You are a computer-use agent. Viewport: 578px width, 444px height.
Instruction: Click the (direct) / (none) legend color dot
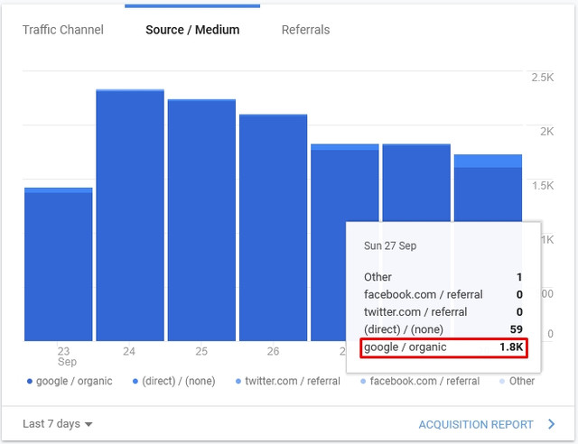pyautogui.click(x=135, y=382)
